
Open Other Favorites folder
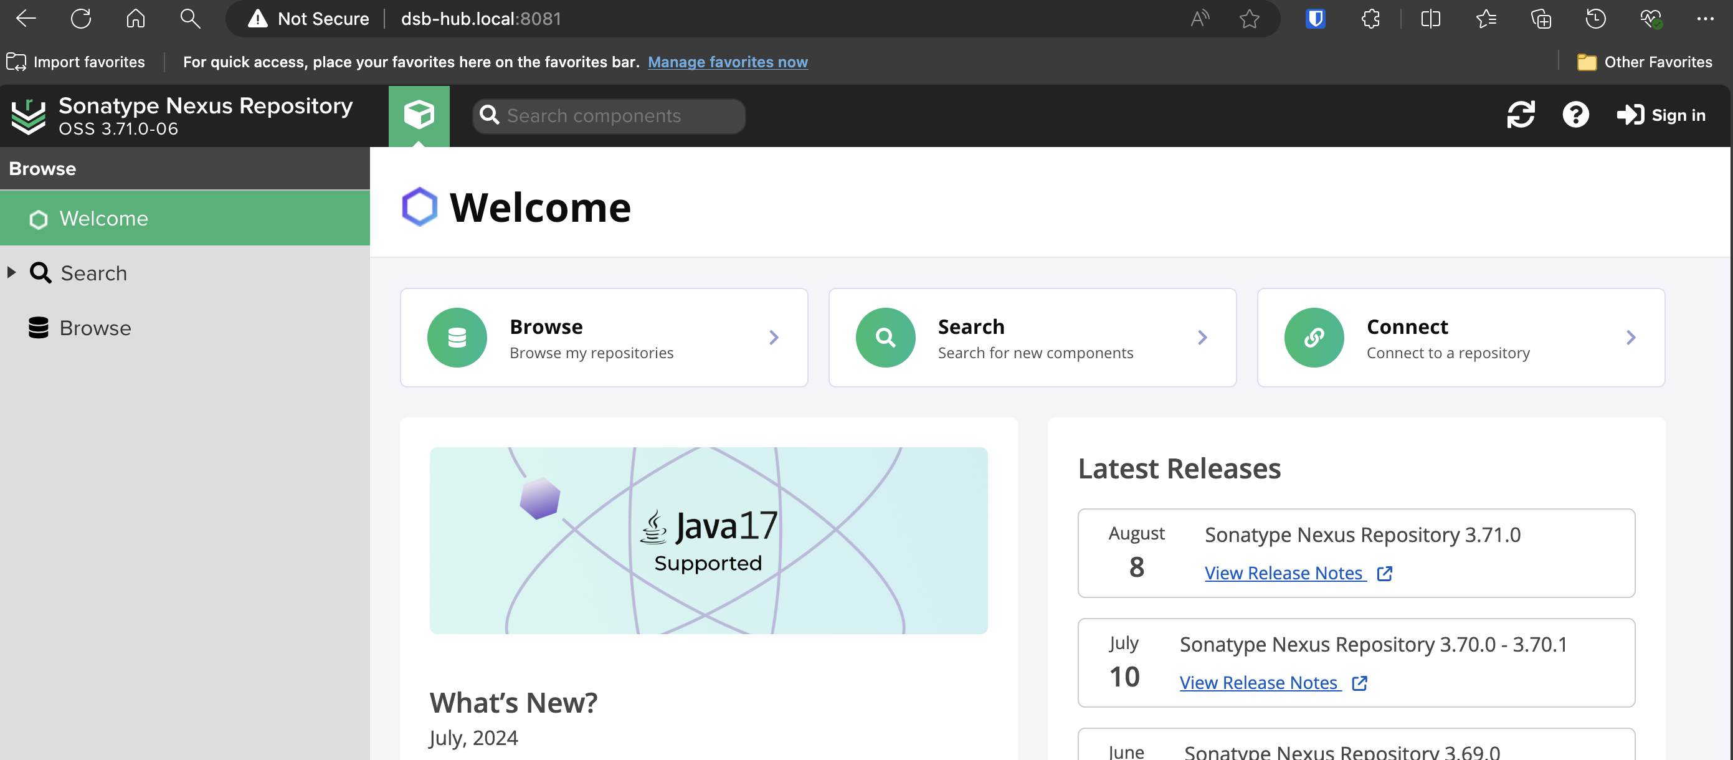1645,62
